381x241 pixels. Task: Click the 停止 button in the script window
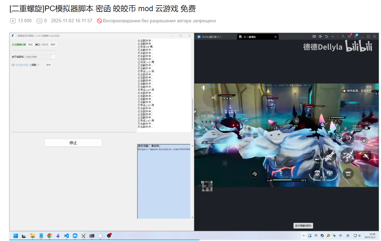pyautogui.click(x=73, y=143)
